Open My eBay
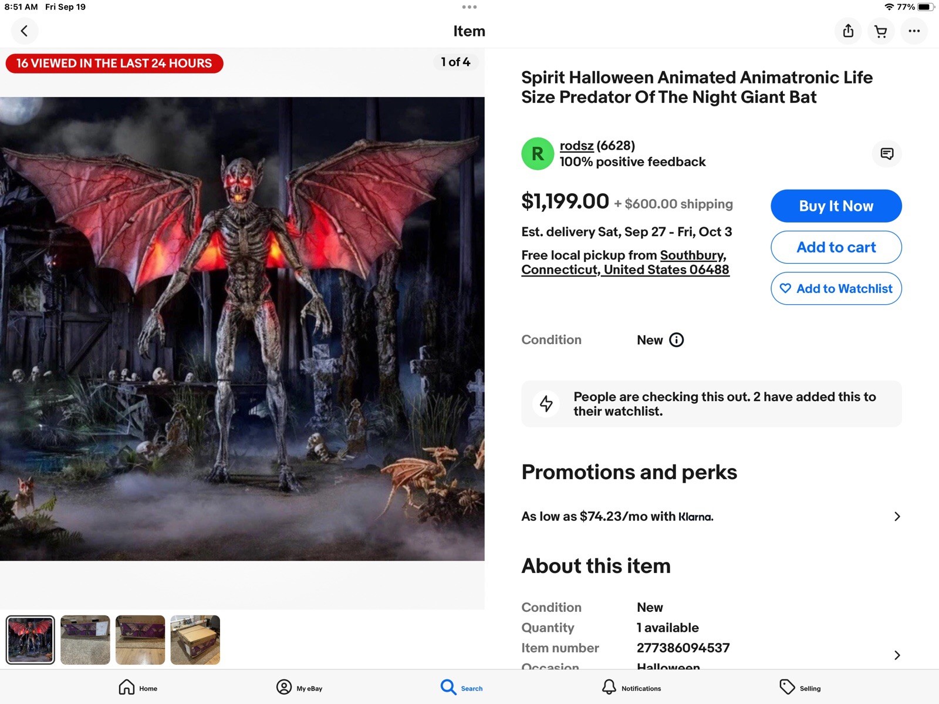This screenshot has height=704, width=939. [299, 688]
